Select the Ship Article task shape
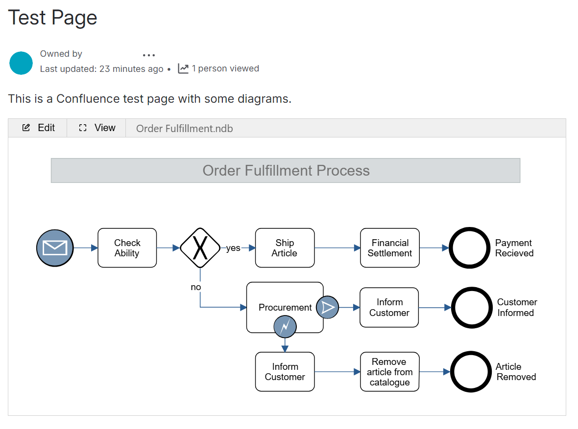The height and width of the screenshot is (429, 578). click(285, 248)
